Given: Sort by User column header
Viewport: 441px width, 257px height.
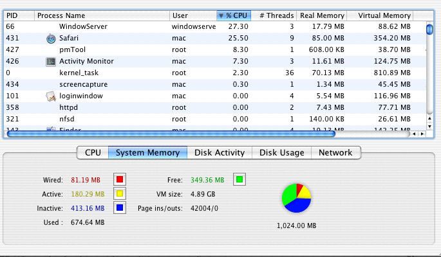Looking at the screenshot, I should pos(193,15).
